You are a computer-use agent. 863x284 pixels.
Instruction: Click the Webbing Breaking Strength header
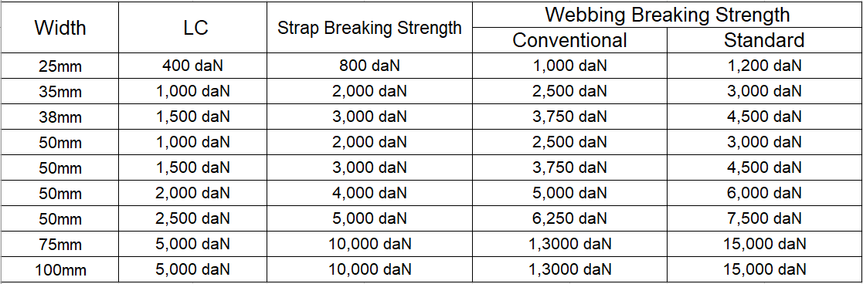[x=667, y=15]
